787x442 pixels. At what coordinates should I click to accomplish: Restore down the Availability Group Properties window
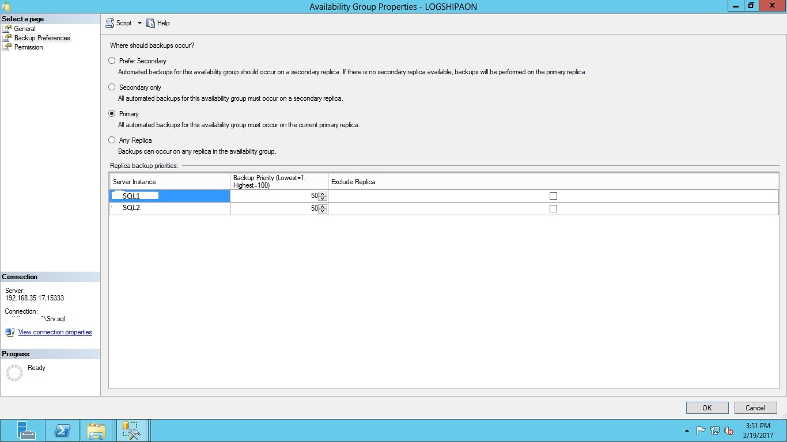tap(751, 6)
